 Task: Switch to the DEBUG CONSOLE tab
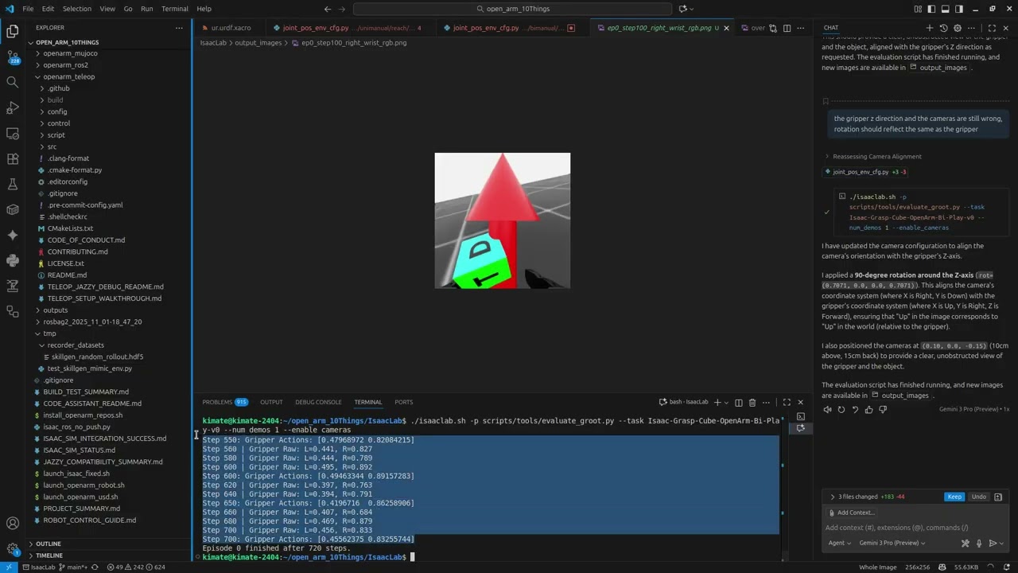[318, 403]
